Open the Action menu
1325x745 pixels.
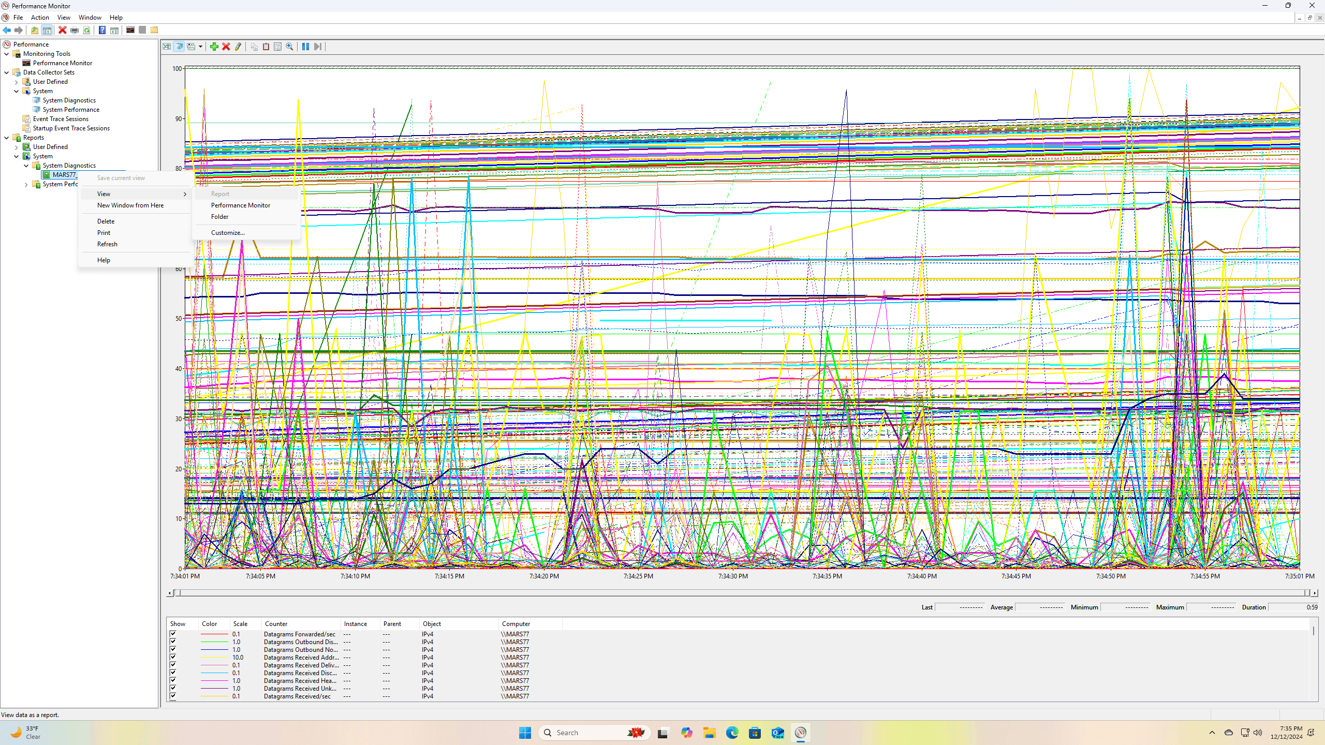pyautogui.click(x=40, y=18)
